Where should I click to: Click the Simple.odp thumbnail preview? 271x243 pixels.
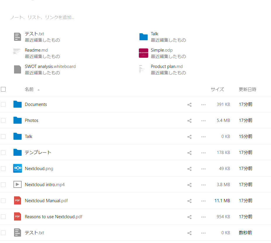pyautogui.click(x=144, y=53)
